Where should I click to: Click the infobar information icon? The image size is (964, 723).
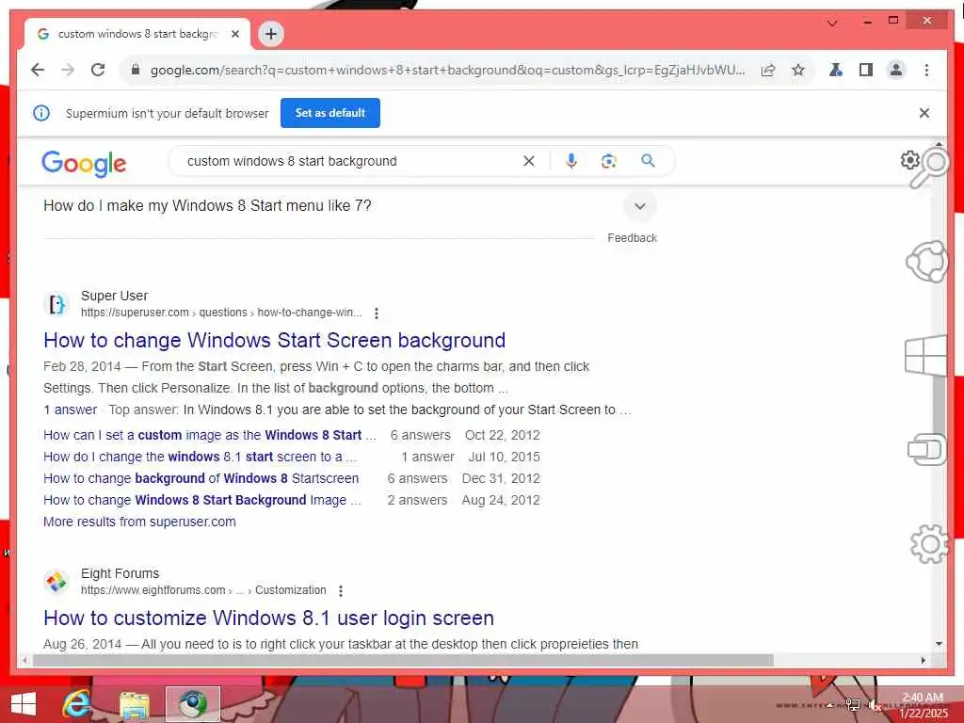tap(41, 113)
